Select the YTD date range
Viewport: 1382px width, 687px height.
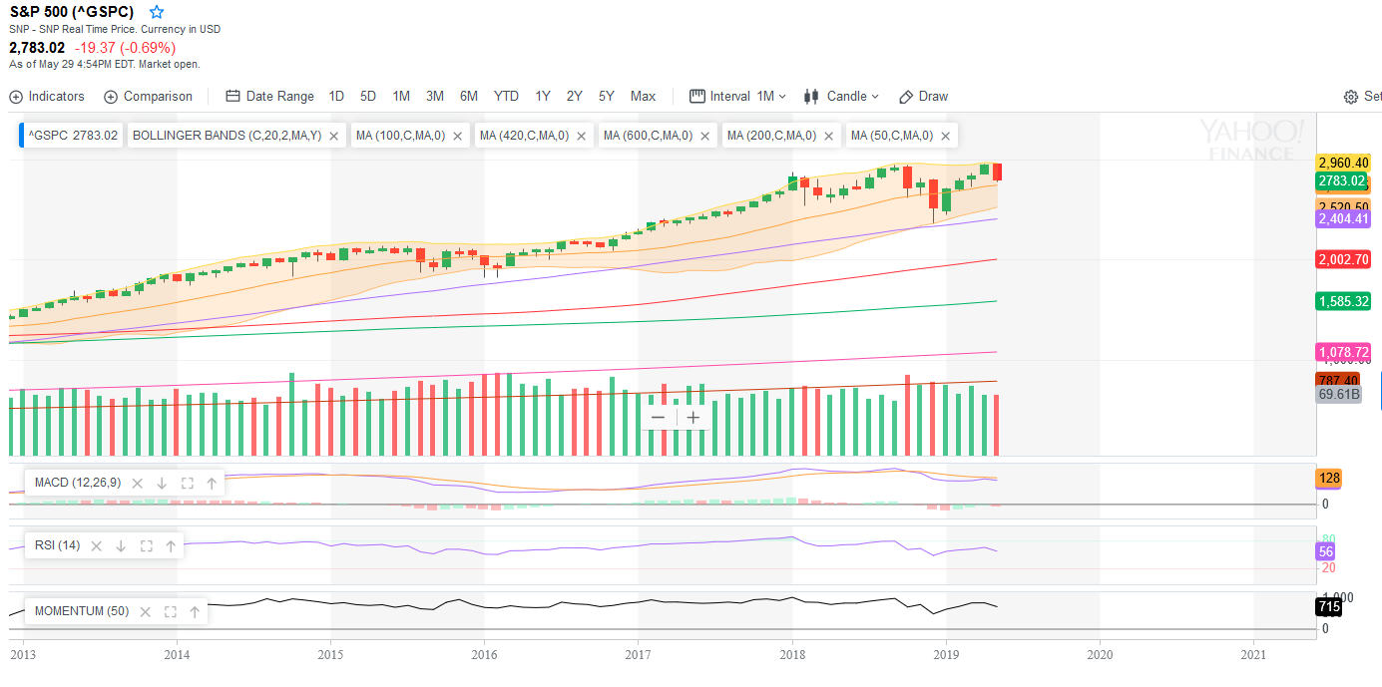click(506, 97)
